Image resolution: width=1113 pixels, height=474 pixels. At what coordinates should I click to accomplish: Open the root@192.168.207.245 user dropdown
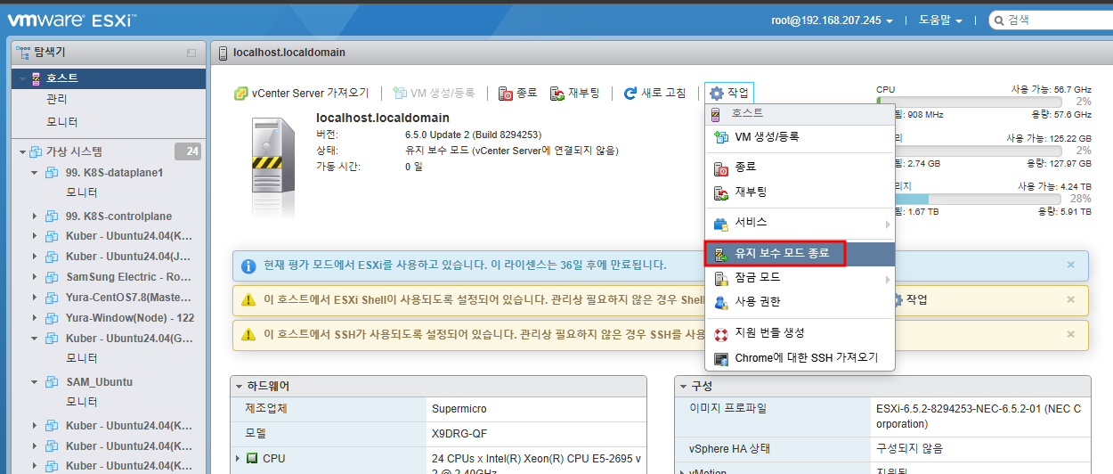[832, 20]
